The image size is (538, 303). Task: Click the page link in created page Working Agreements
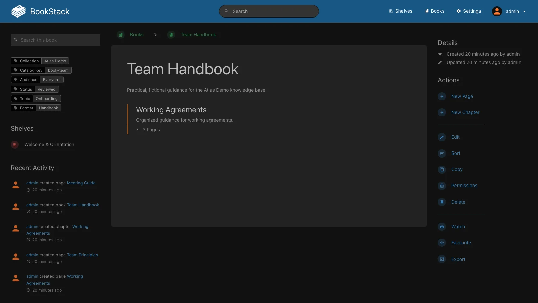pyautogui.click(x=54, y=280)
